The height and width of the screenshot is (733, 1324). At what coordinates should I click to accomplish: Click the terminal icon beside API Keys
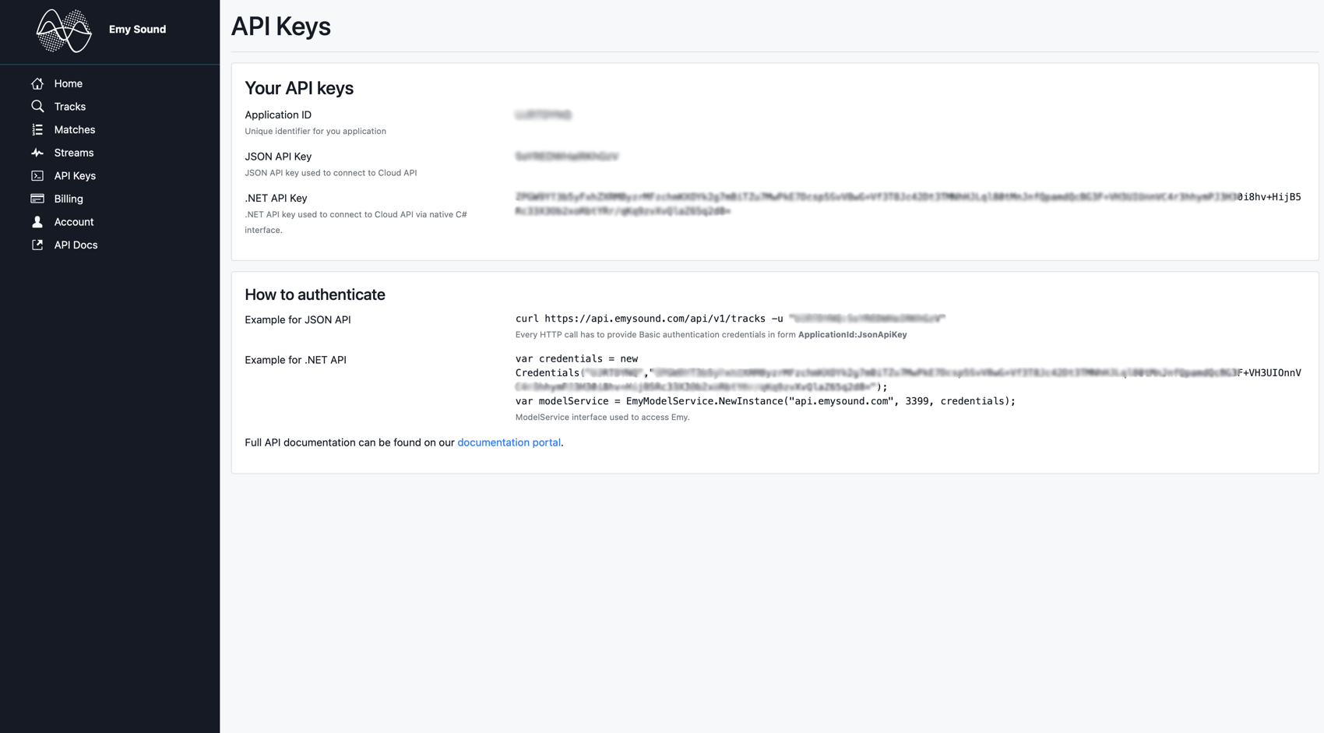(x=37, y=175)
